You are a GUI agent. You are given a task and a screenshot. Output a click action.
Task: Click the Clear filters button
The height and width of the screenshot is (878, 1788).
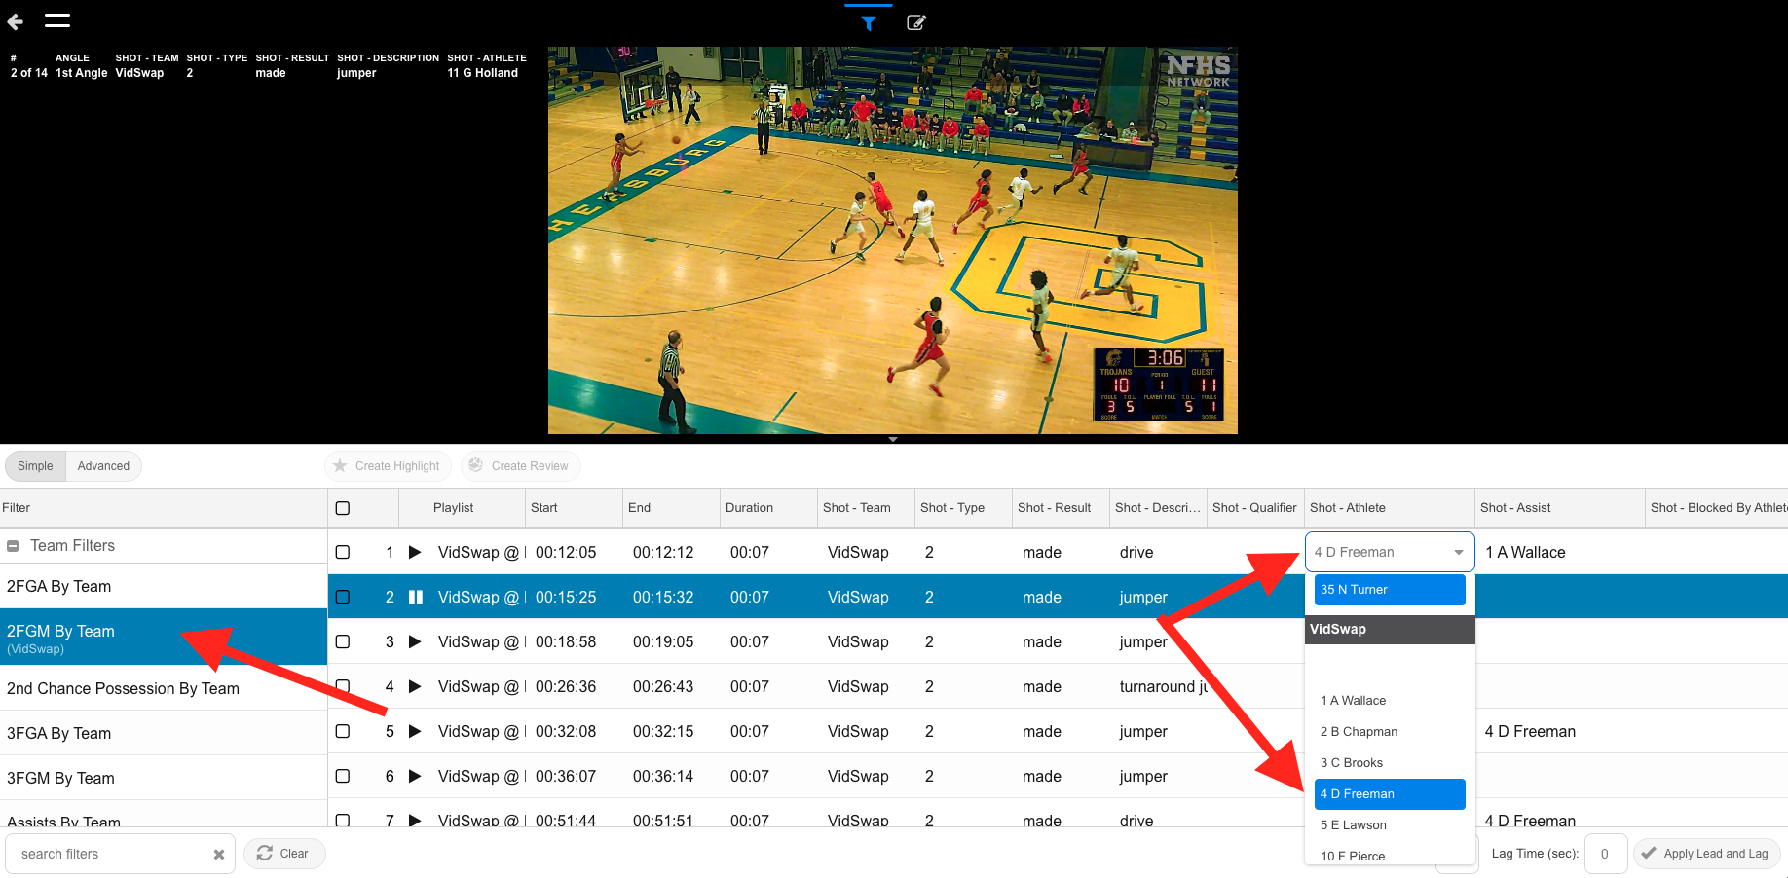(283, 854)
